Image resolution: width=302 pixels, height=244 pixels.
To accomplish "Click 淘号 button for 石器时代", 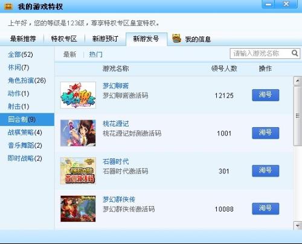I will [x=265, y=170].
